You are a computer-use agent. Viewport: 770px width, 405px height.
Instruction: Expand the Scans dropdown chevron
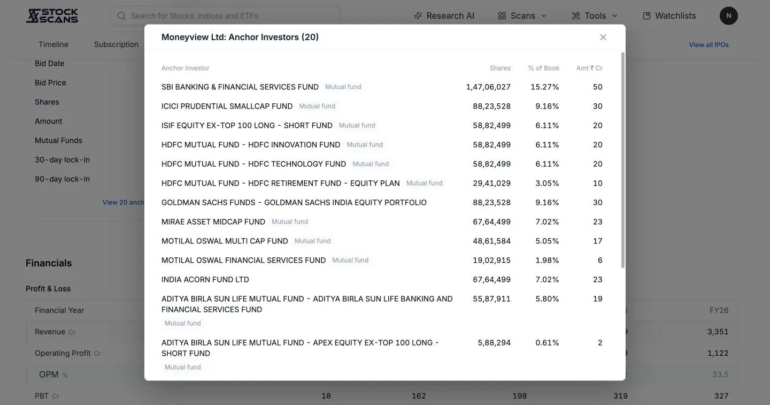(x=544, y=16)
